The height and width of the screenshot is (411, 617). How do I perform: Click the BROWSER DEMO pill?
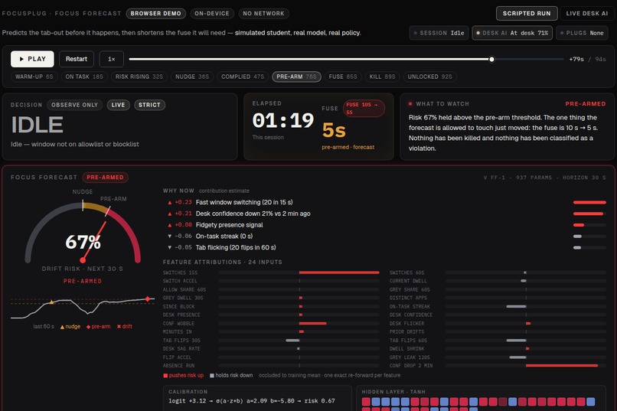(156, 13)
